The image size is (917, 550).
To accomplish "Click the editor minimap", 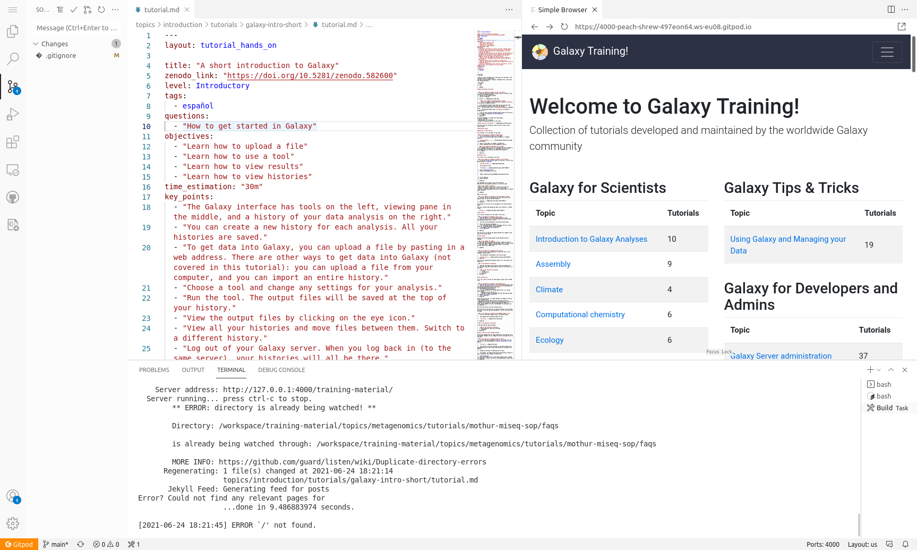I will [495, 194].
